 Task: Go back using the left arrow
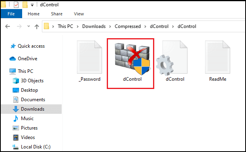pyautogui.click(x=8, y=26)
